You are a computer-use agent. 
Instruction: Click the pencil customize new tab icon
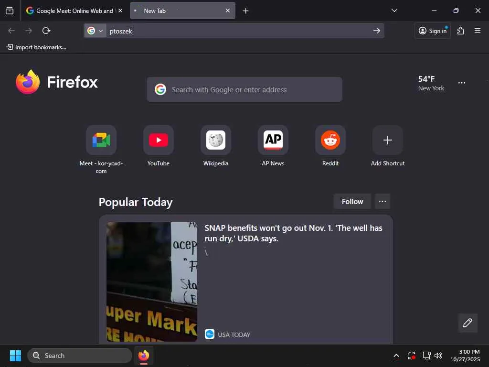[x=468, y=323]
